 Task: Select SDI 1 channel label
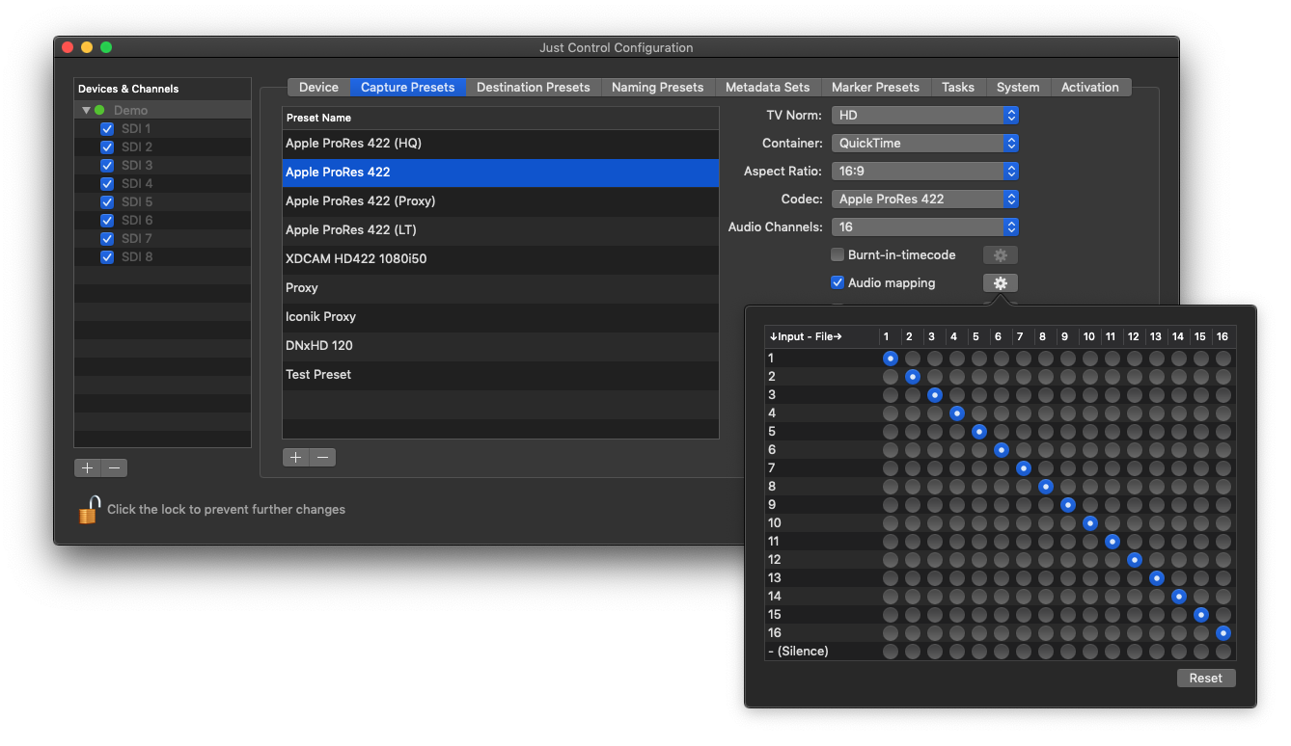pyautogui.click(x=136, y=129)
